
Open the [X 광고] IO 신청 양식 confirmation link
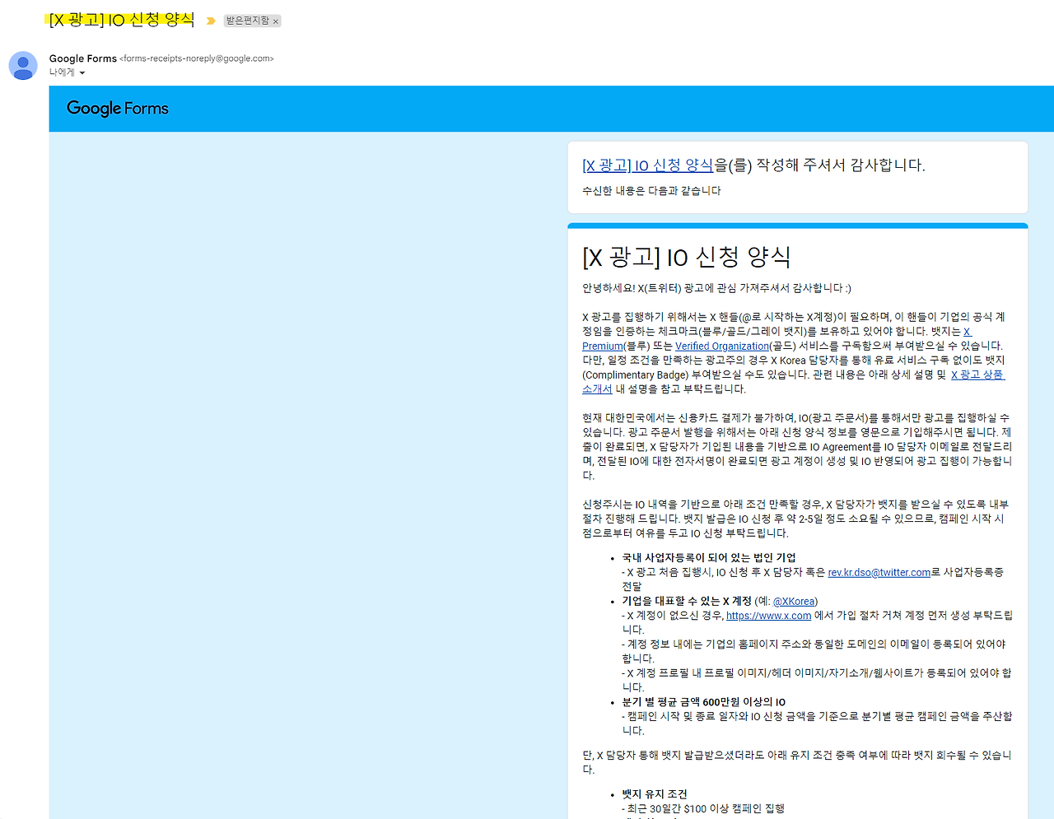point(647,165)
